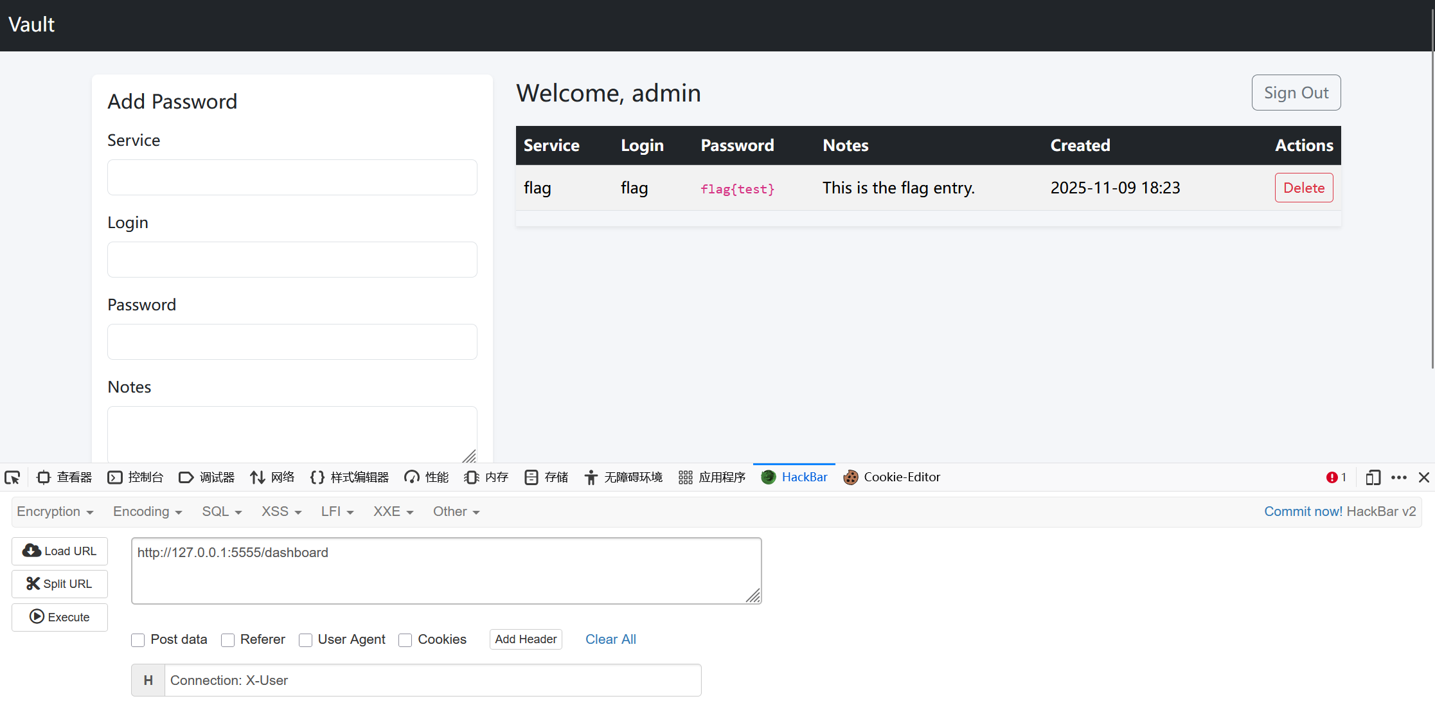The image size is (1435, 719).
Task: Switch to the Console tab
Action: [x=136, y=477]
